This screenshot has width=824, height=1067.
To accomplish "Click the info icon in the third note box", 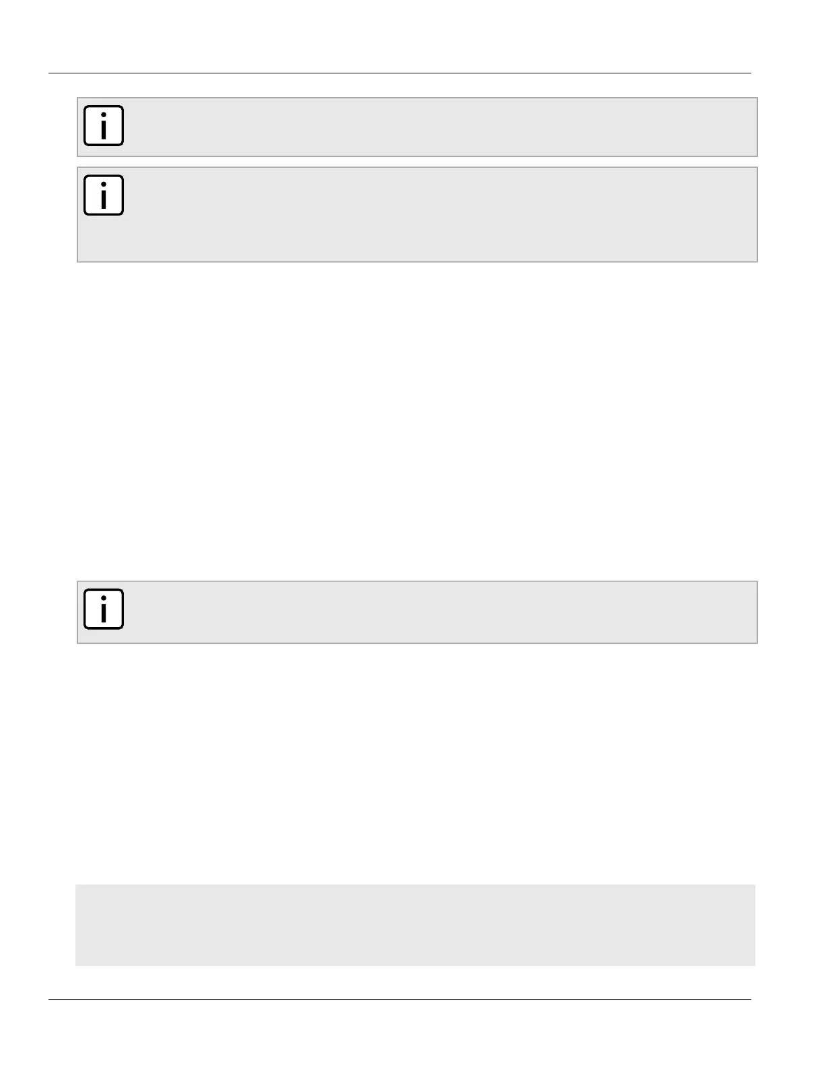I will pos(103,609).
